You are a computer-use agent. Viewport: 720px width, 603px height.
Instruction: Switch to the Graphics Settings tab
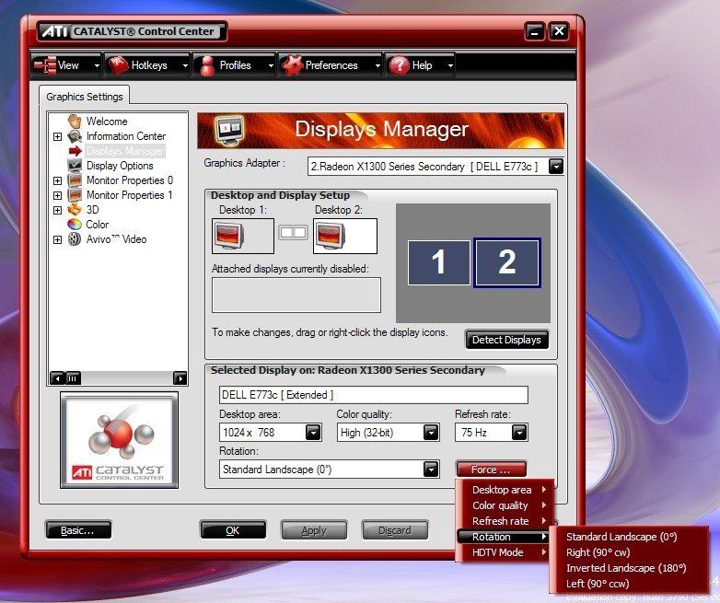pos(84,96)
